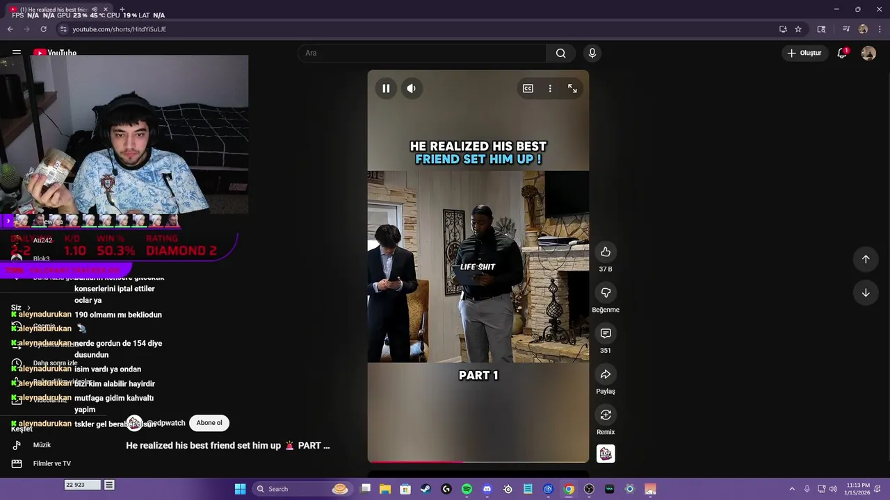Expand the Short to fullscreen

click(x=572, y=88)
